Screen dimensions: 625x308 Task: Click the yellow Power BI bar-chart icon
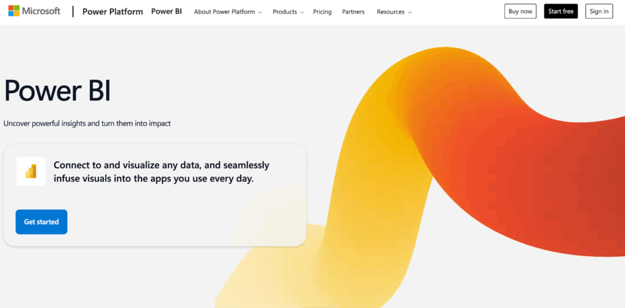[31, 171]
